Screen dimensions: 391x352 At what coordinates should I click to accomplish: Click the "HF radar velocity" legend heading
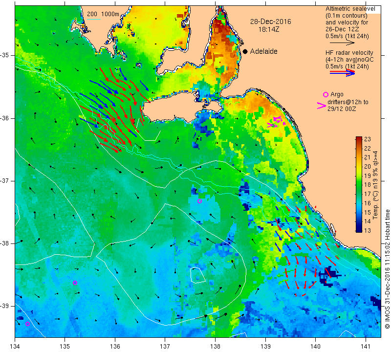pos(349,53)
